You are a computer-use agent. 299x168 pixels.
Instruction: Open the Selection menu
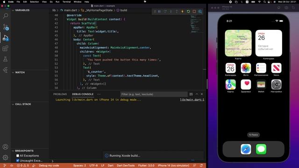tap(34, 2)
